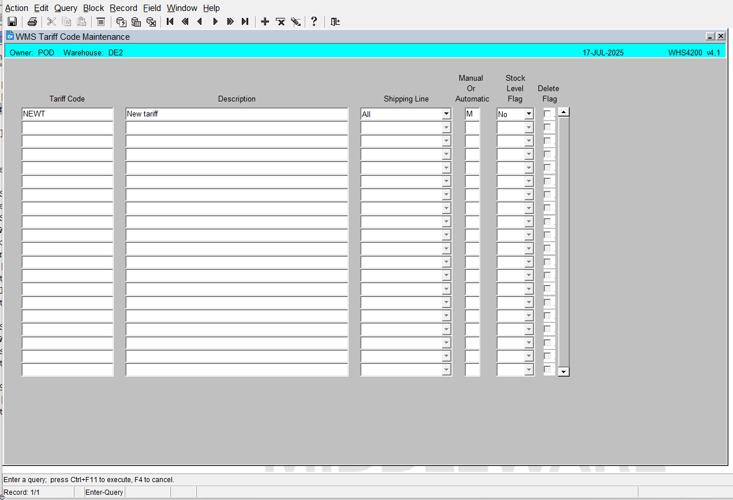733x500 pixels.
Task: Click the Remove Record icon
Action: click(x=281, y=22)
